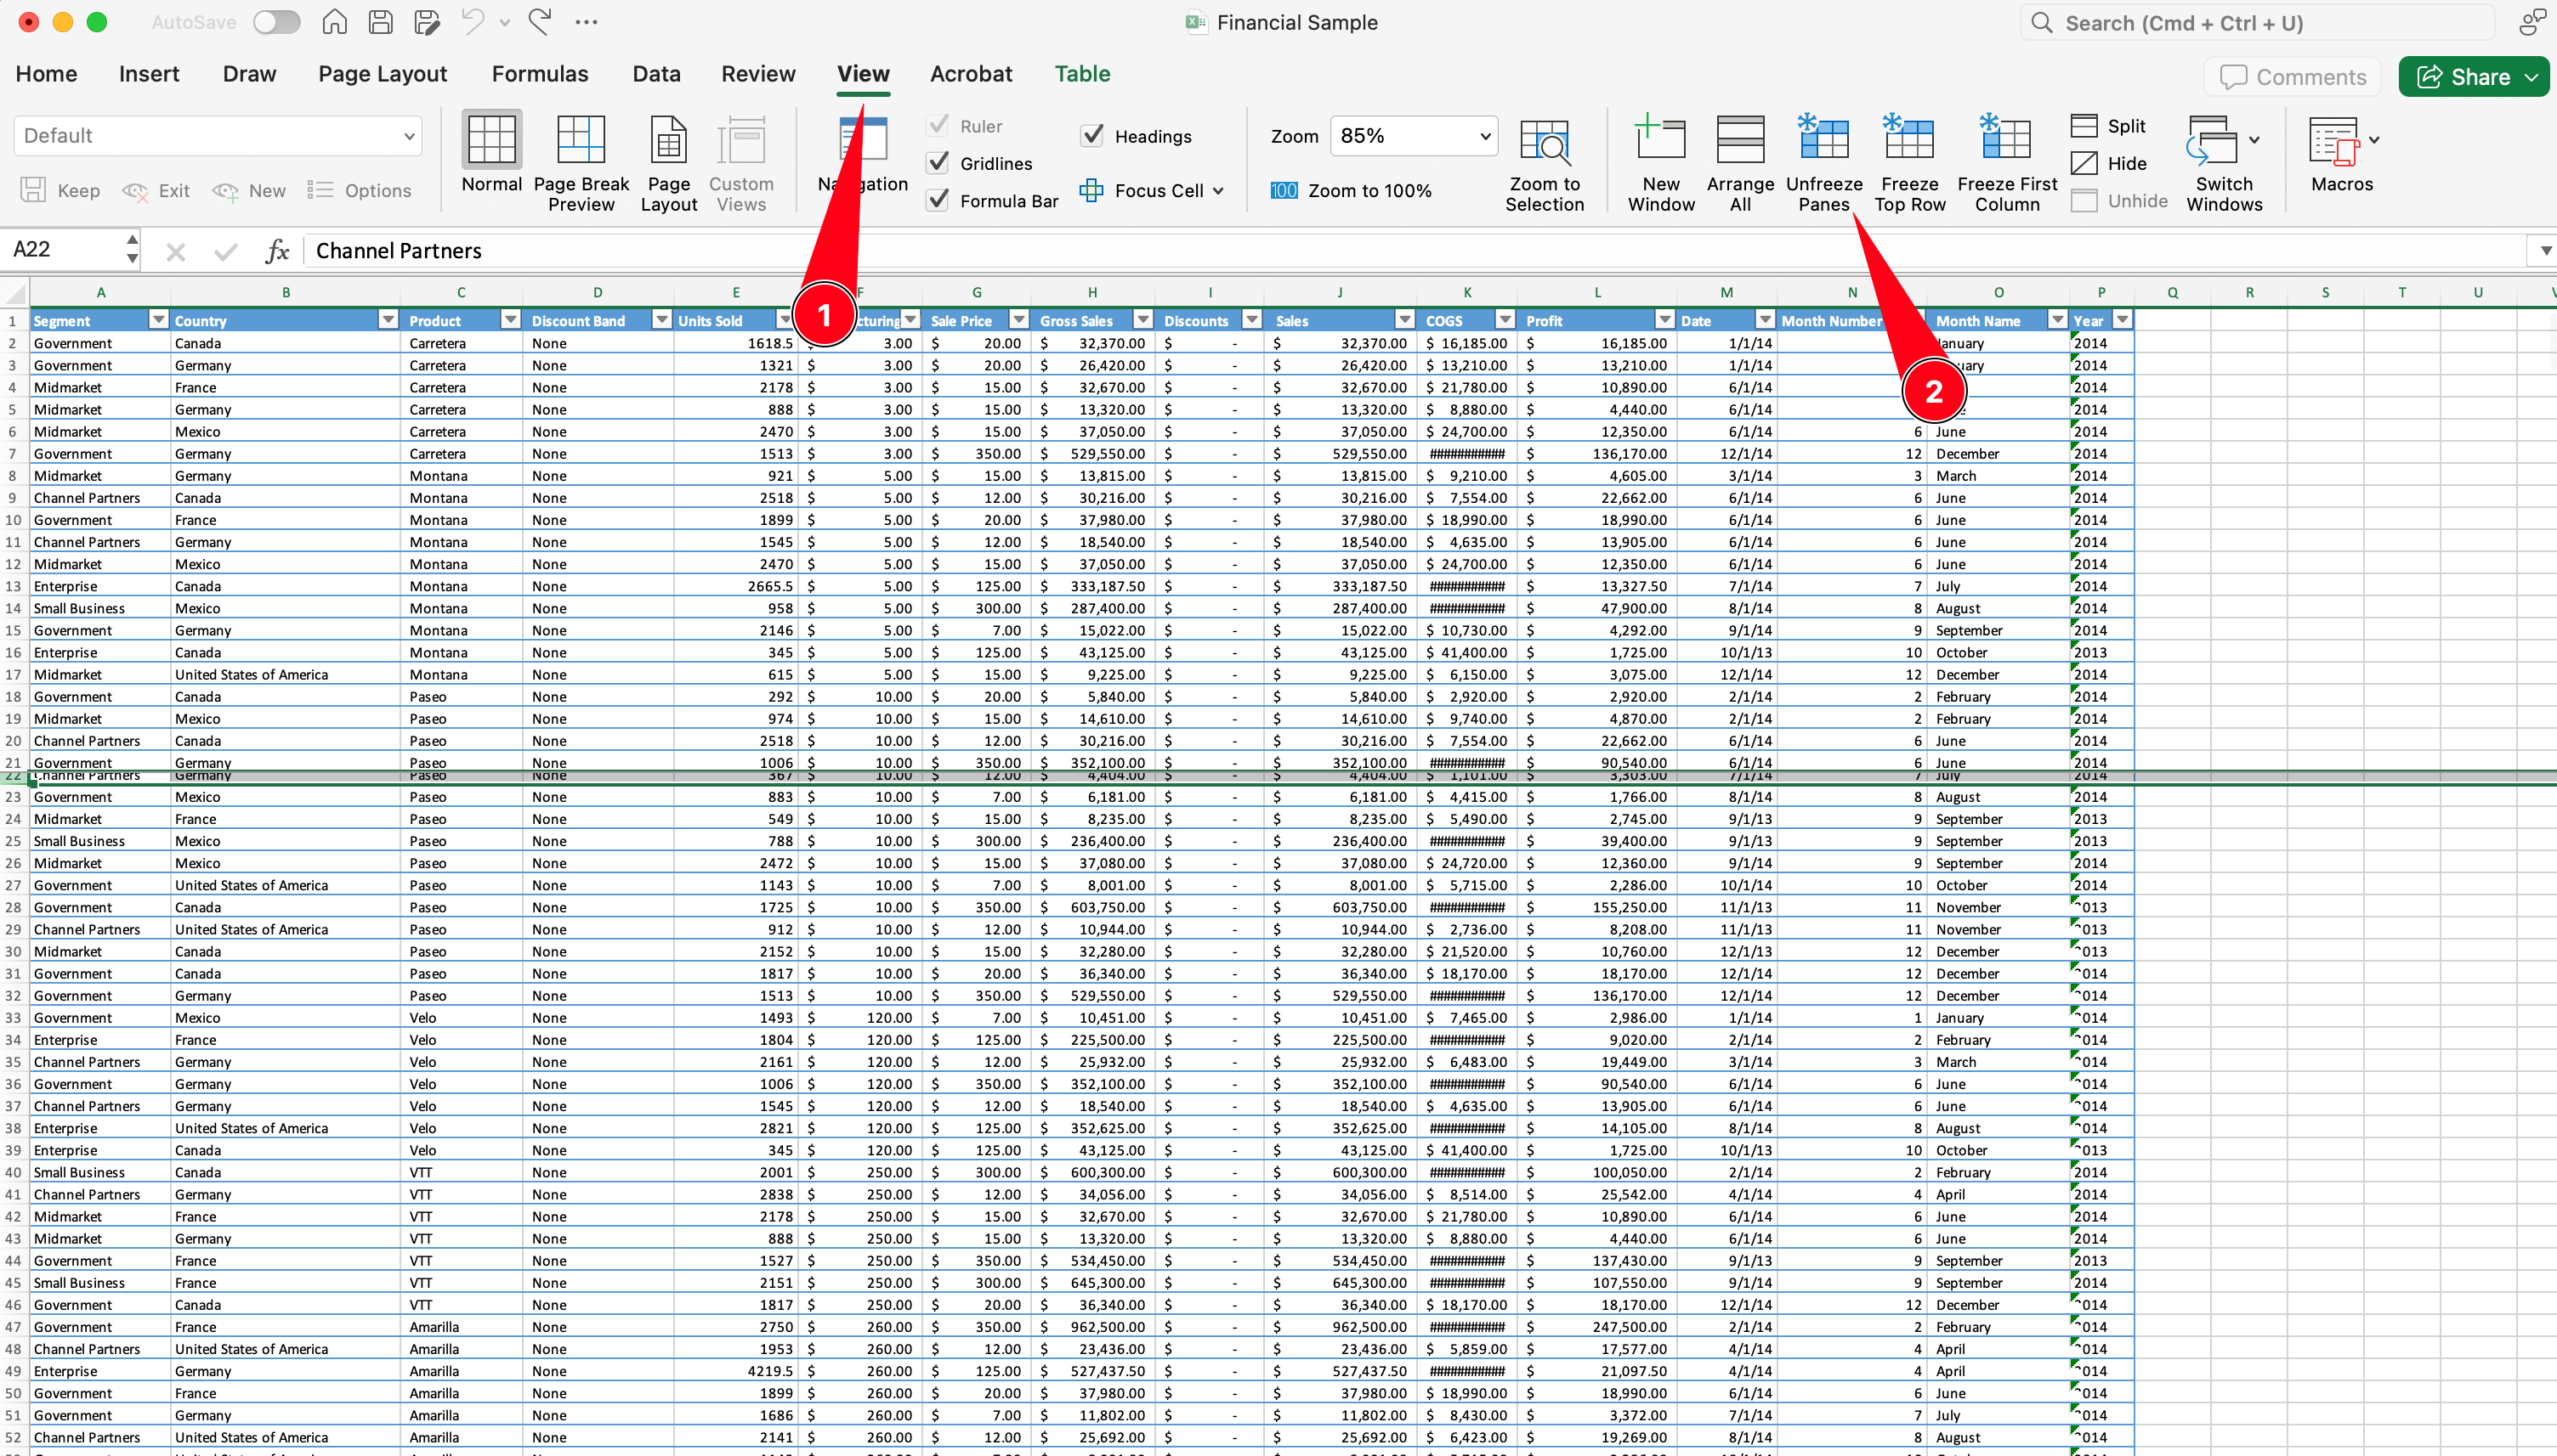The image size is (2557, 1456).
Task: Select column header Q
Action: pyautogui.click(x=2172, y=292)
